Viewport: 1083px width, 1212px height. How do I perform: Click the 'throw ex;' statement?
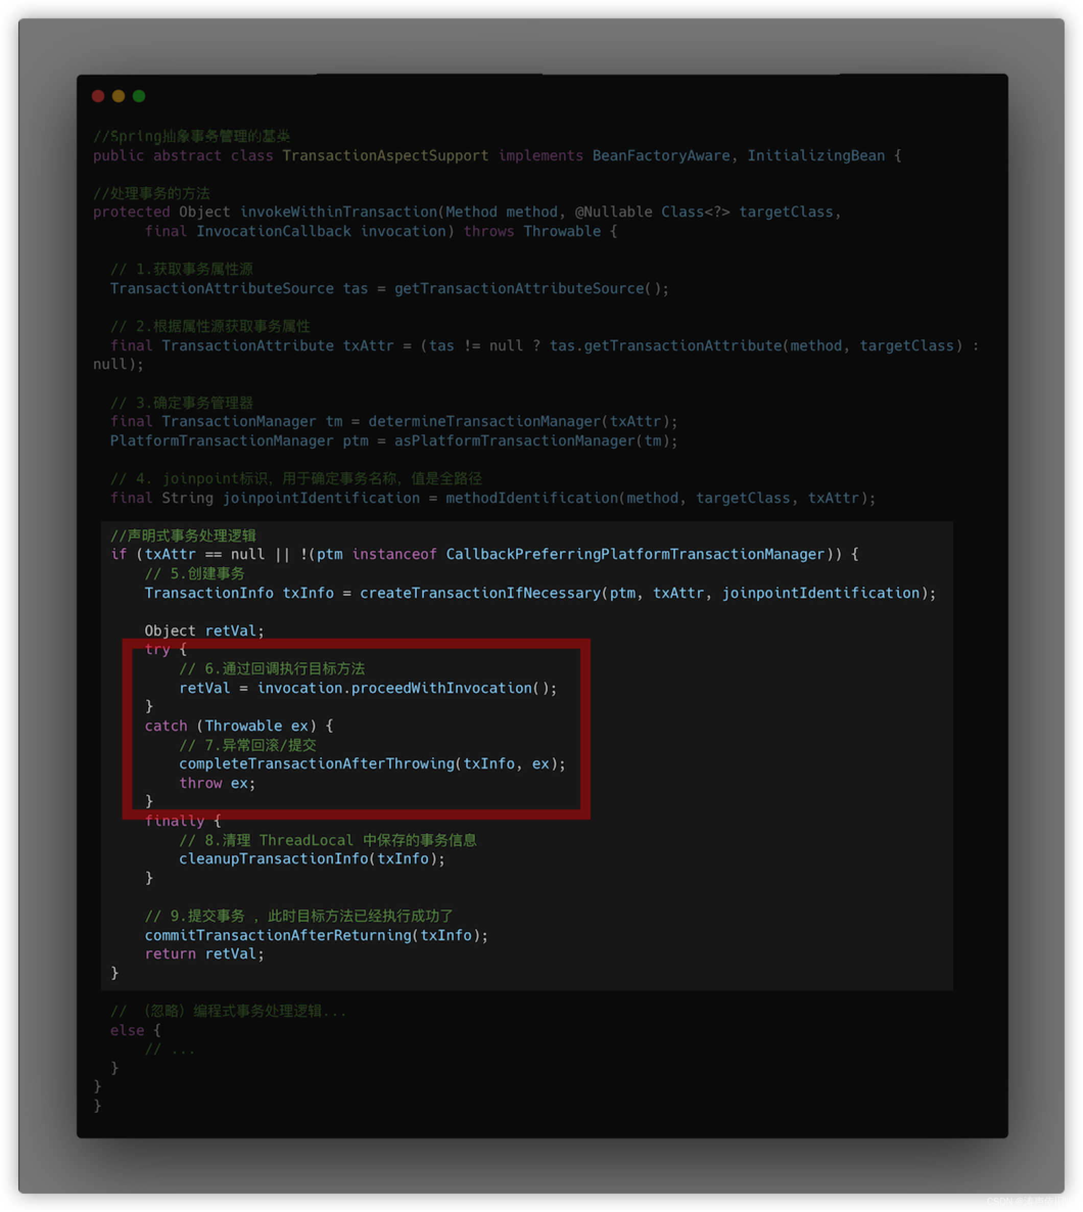[x=217, y=783]
